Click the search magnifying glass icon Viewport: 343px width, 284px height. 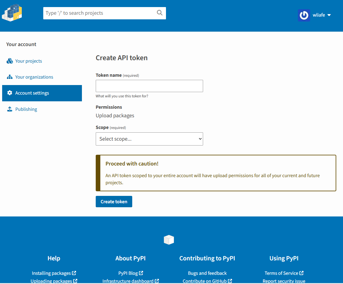point(160,13)
